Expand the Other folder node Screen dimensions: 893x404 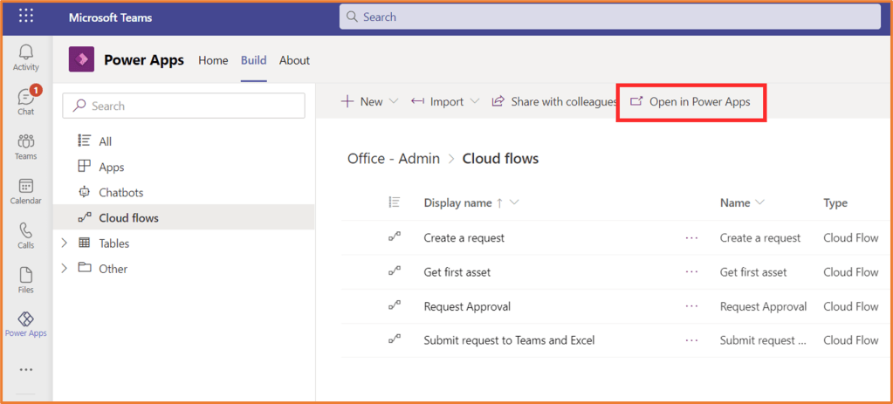click(64, 269)
